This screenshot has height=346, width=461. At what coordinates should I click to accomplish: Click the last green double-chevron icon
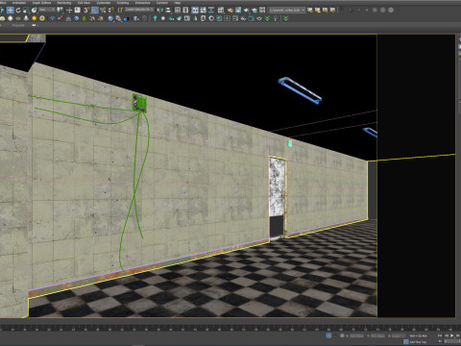click(286, 18)
